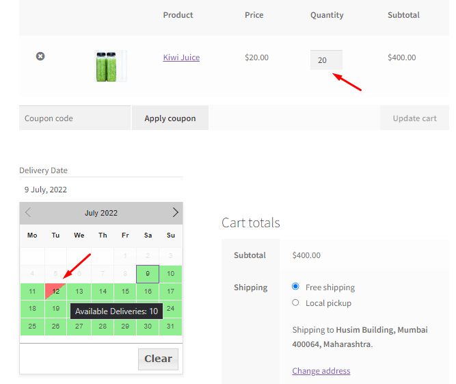The height and width of the screenshot is (384, 456).
Task: Click the Kiwi Juice product thumbnail
Action: 110,66
